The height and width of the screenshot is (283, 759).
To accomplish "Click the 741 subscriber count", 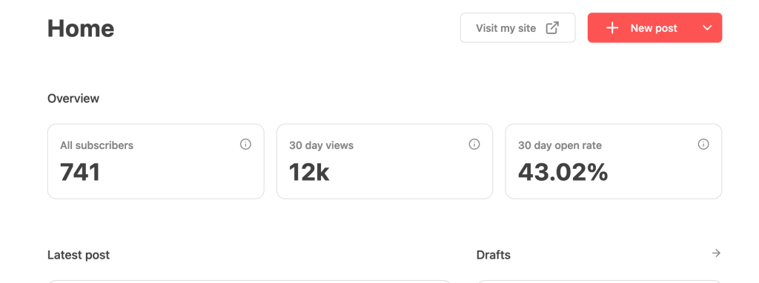I will 80,172.
